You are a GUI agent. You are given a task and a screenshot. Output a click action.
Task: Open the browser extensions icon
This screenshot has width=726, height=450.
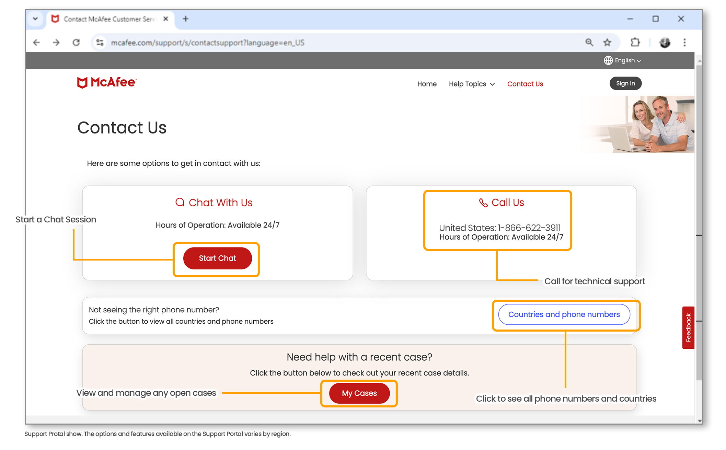pos(635,42)
